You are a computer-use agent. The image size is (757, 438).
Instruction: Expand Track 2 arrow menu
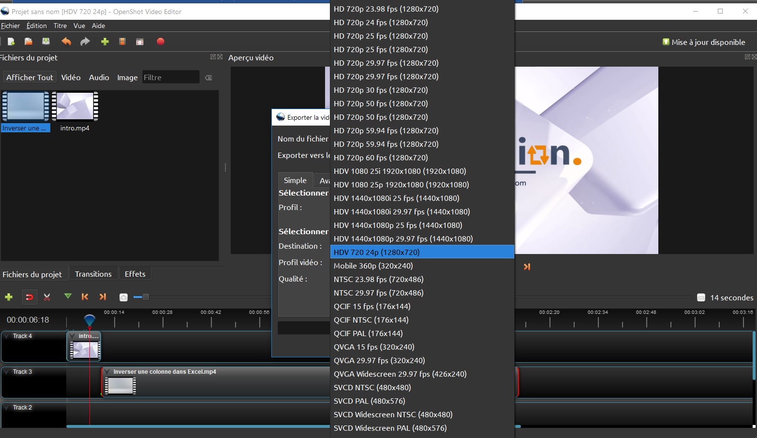pyautogui.click(x=7, y=408)
